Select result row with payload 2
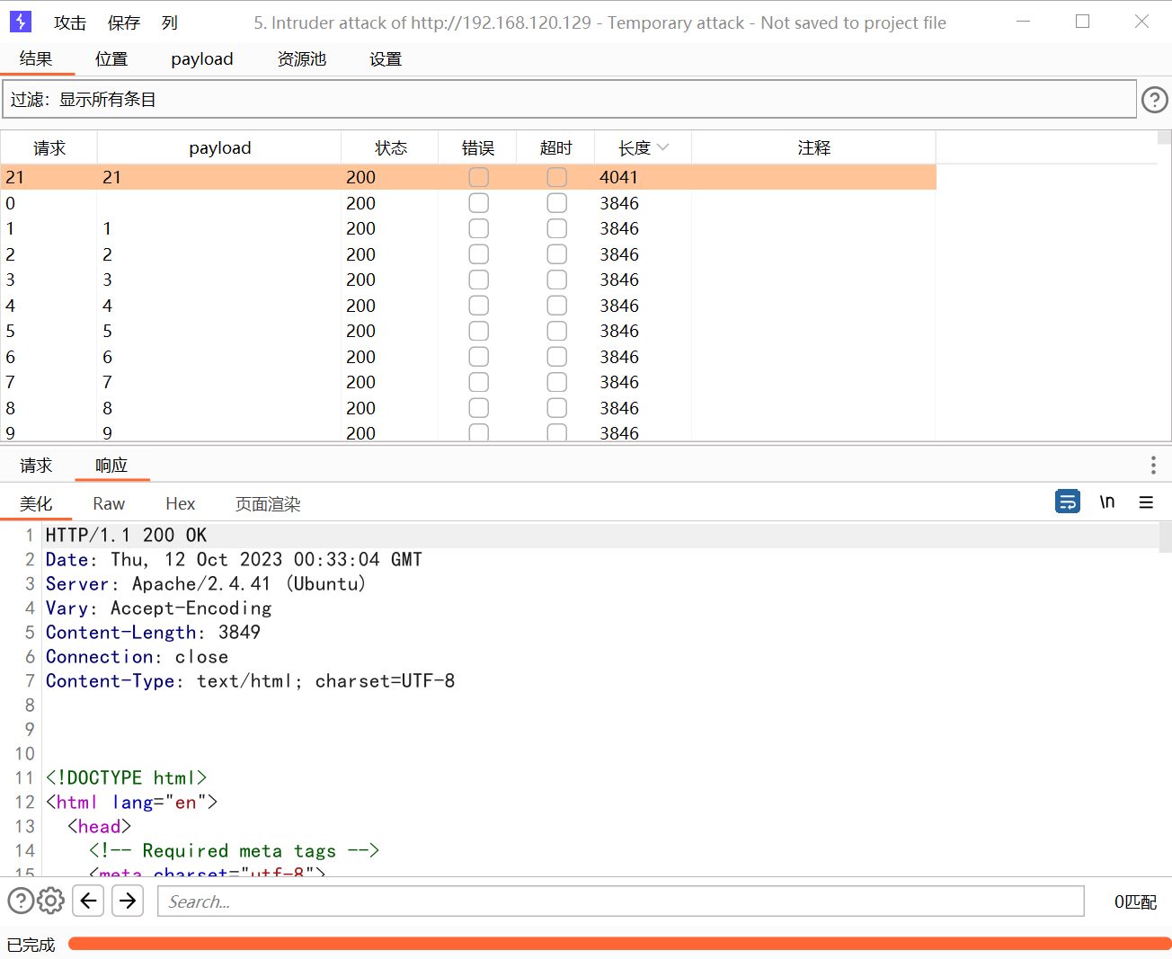Viewport: 1172px width, 959px height. click(468, 254)
